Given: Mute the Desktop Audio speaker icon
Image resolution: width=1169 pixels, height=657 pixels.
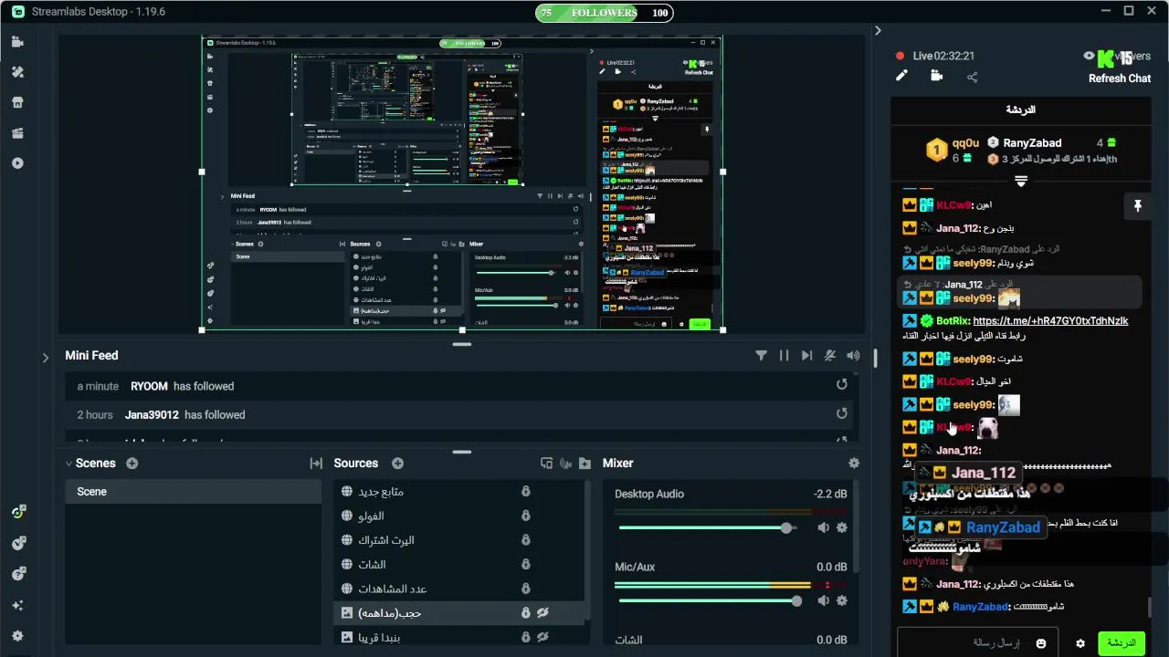Looking at the screenshot, I should [824, 527].
